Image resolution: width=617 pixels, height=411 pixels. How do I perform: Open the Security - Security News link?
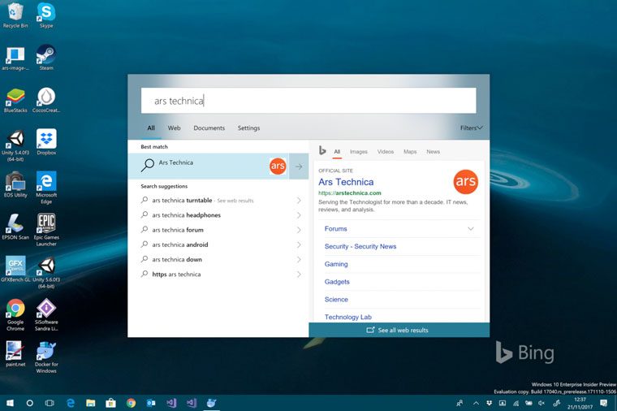(x=360, y=246)
